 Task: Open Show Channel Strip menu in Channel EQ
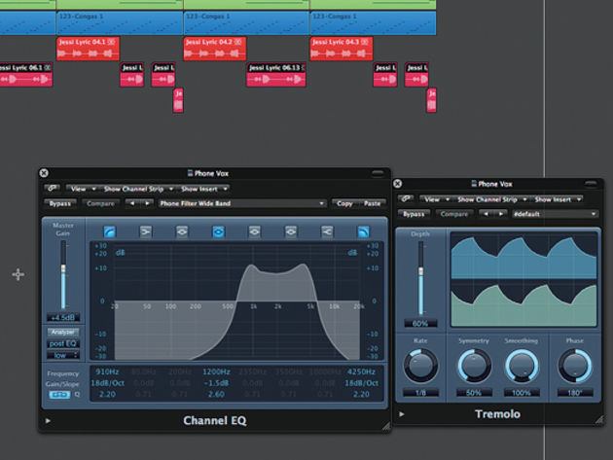(x=138, y=190)
